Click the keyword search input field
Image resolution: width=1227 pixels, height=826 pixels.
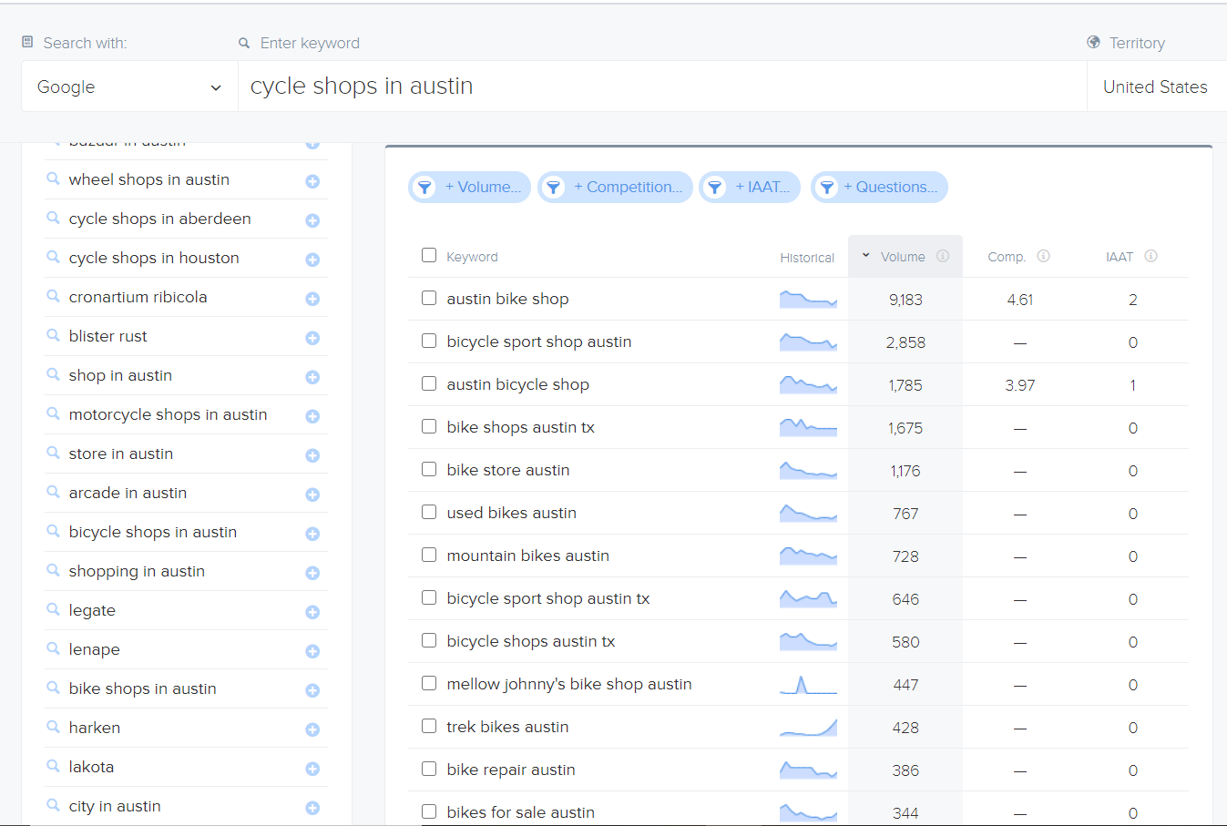point(662,87)
